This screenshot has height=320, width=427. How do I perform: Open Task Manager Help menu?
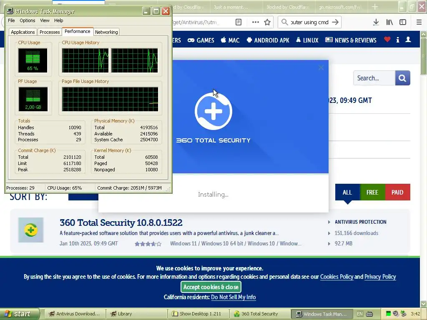coord(58,20)
